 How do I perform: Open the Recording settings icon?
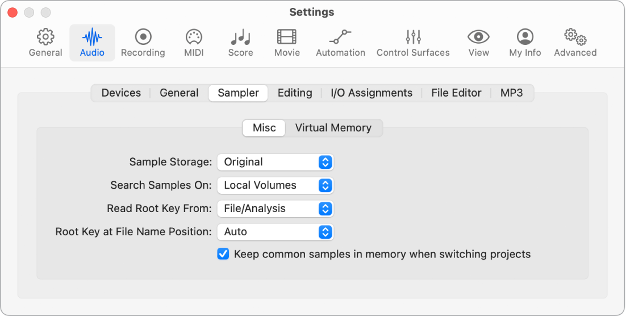pyautogui.click(x=143, y=37)
